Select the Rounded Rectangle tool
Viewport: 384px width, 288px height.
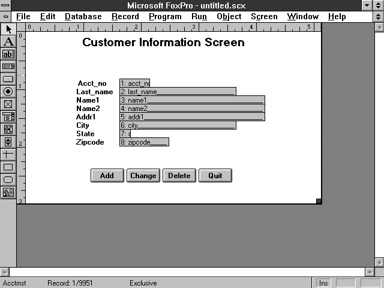(8, 179)
